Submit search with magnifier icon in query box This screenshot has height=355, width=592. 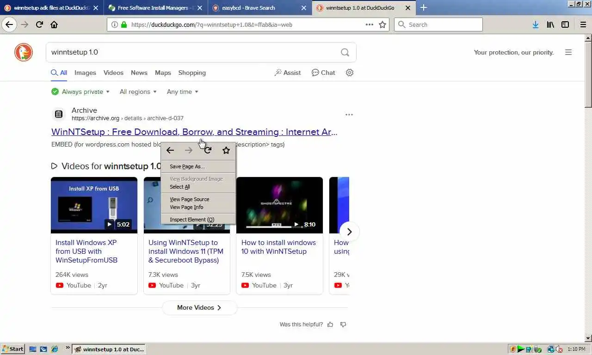coord(345,52)
